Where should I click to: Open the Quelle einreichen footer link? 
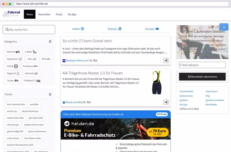215,100
